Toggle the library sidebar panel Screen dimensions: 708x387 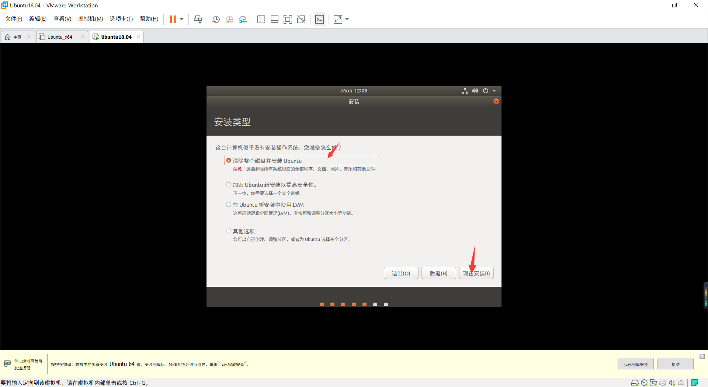pos(261,19)
